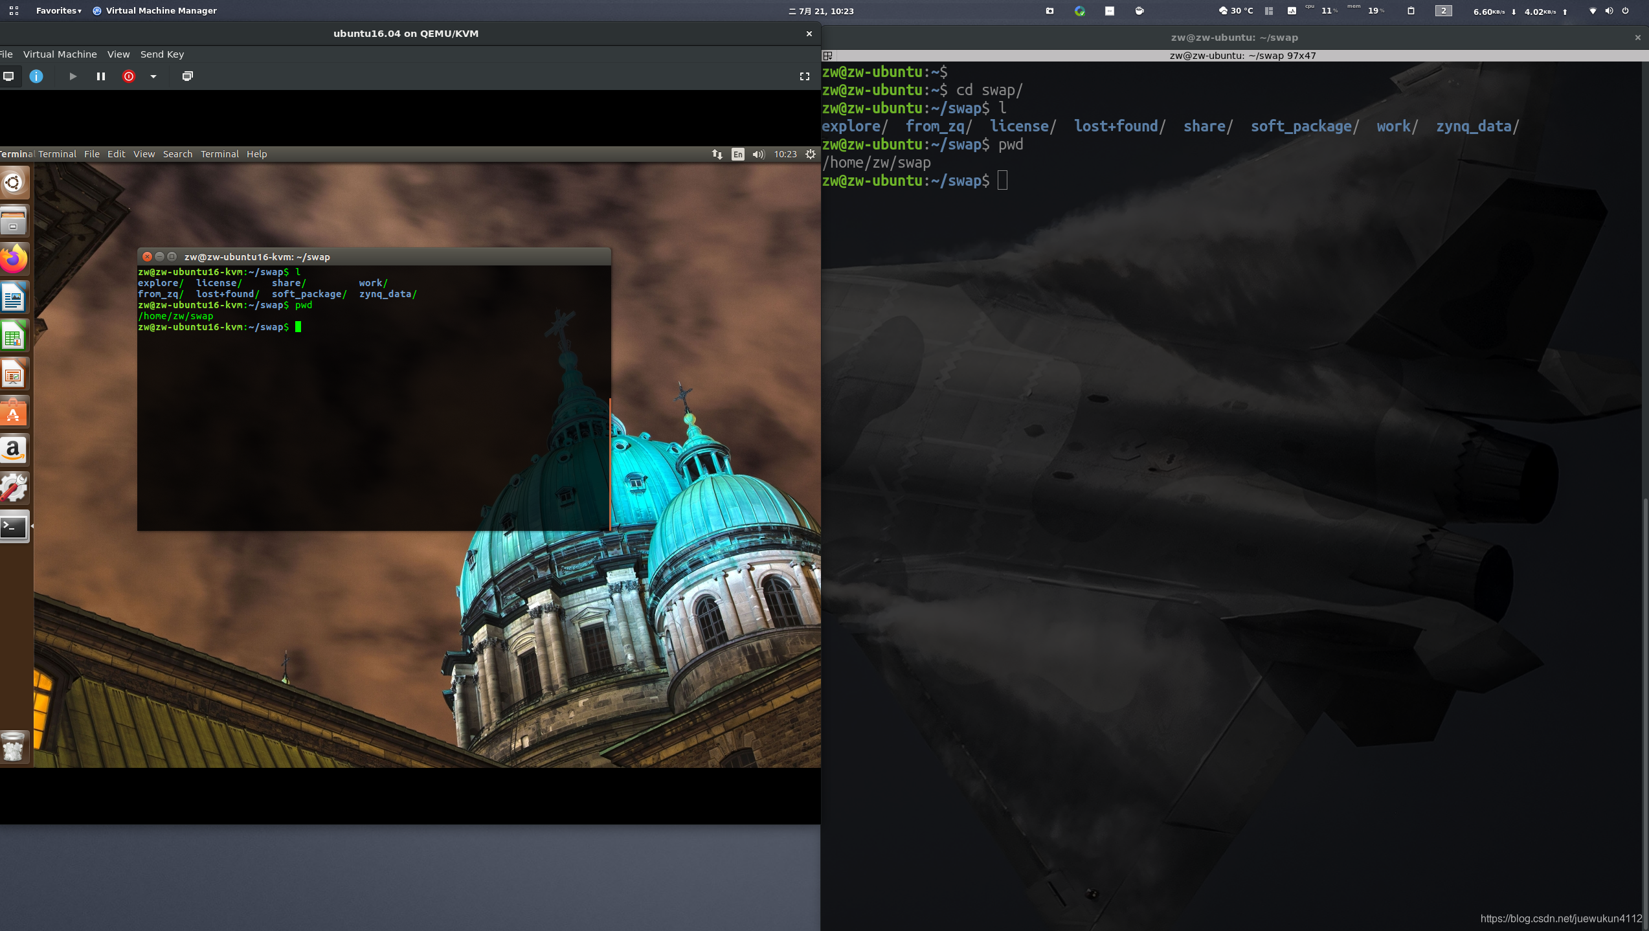
Task: Minimize the guest terminal window
Action: 160,257
